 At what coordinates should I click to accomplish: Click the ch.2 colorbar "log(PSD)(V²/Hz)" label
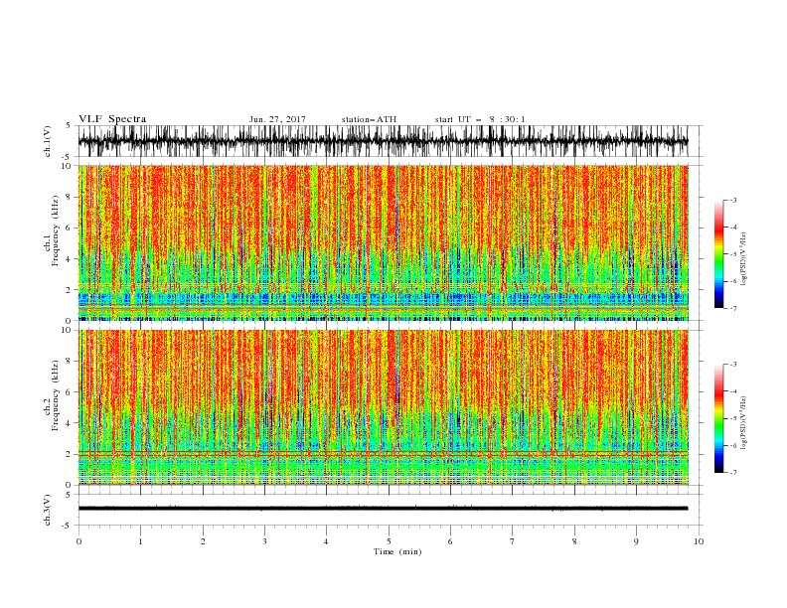click(743, 423)
